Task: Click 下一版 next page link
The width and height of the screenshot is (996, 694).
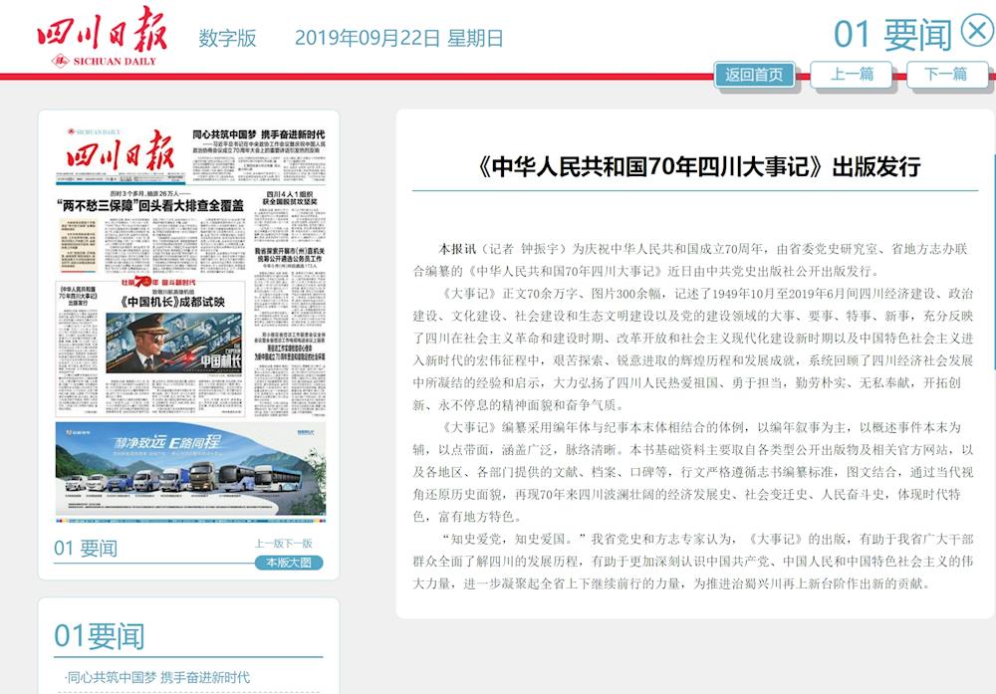Action: 298,544
